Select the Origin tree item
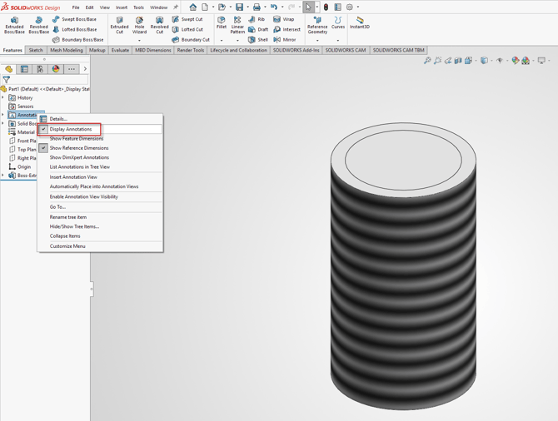558x421 pixels. pyautogui.click(x=20, y=166)
